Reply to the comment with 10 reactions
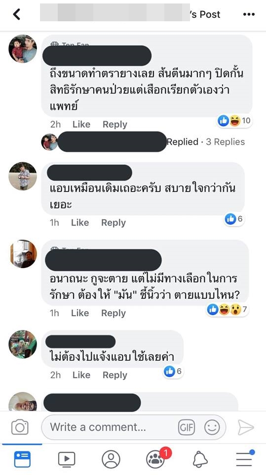 pyautogui.click(x=115, y=124)
